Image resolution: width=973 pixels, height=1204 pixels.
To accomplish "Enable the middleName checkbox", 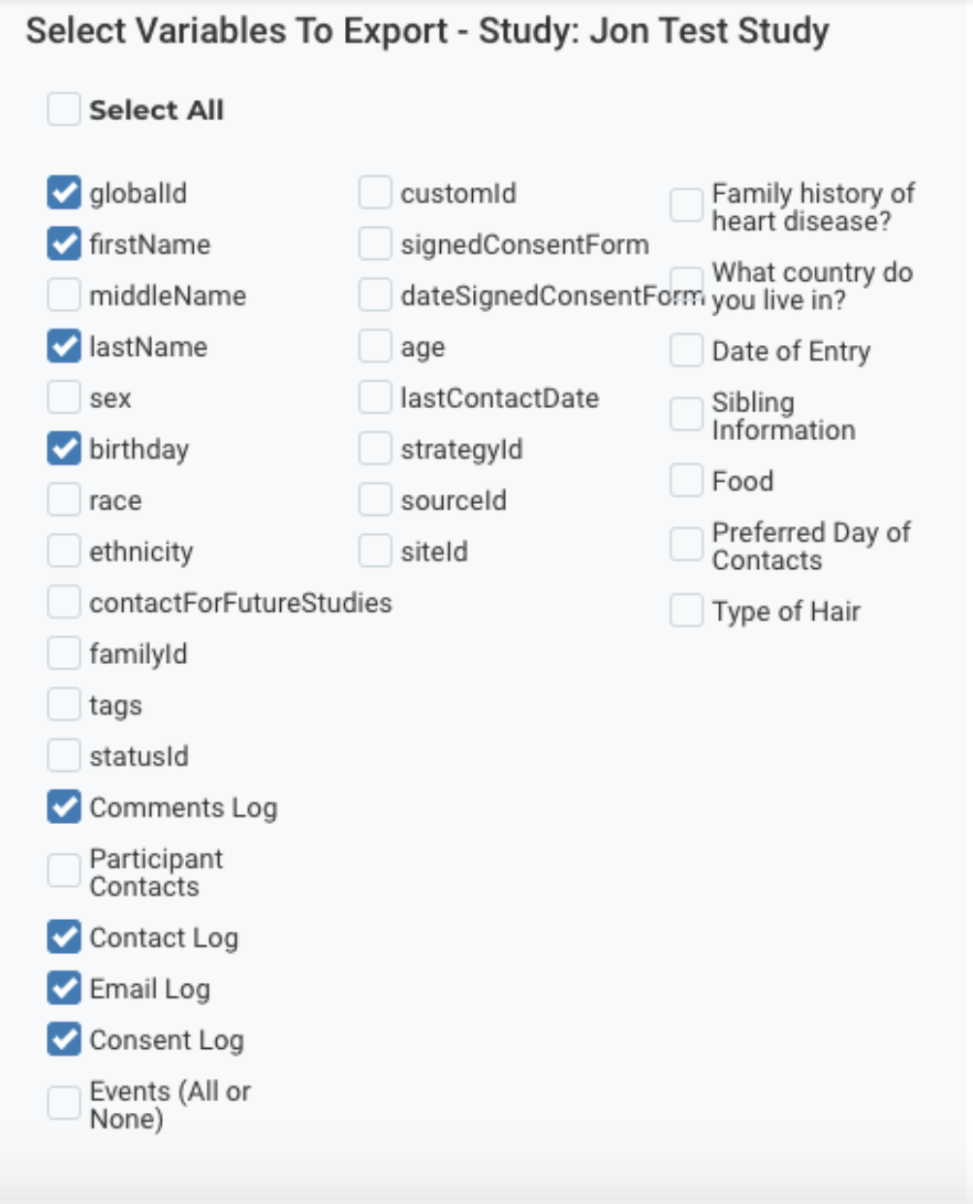I will tap(64, 296).
